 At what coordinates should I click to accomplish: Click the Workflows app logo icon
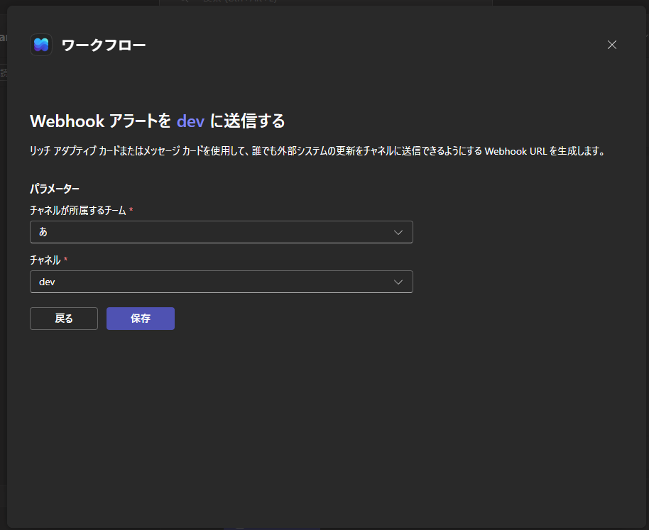pos(41,45)
